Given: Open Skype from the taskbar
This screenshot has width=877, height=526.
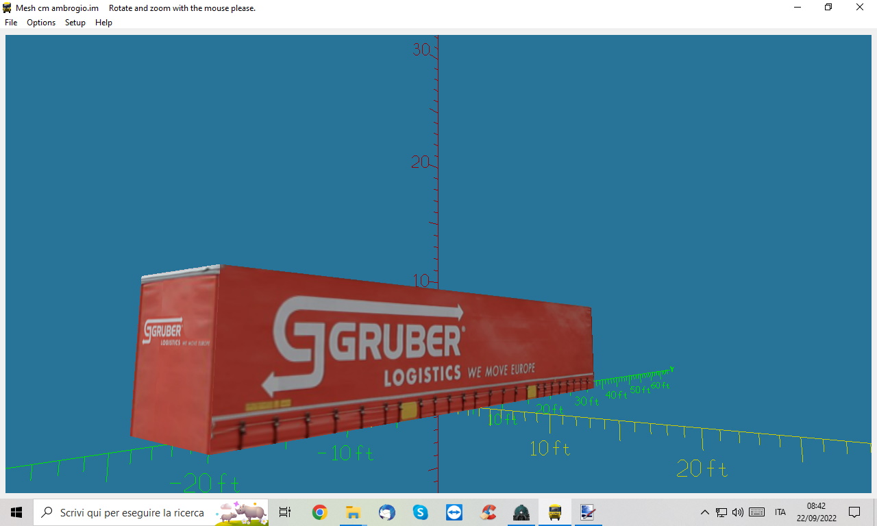Looking at the screenshot, I should coord(420,512).
